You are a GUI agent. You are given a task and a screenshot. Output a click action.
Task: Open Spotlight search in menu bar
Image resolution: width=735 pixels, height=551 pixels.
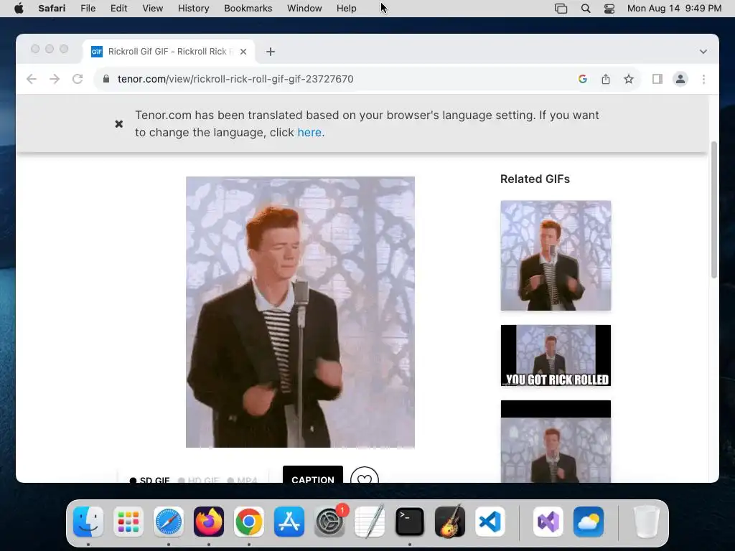[586, 9]
